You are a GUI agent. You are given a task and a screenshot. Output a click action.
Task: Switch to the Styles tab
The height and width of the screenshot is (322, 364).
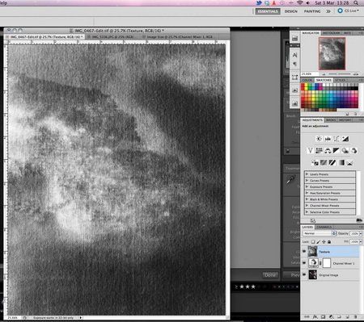[341, 80]
